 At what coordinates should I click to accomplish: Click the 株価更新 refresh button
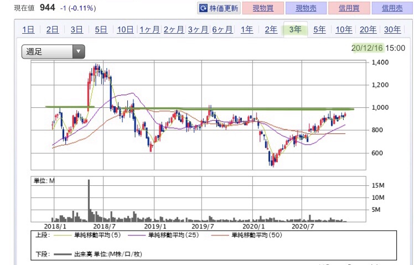219,8
